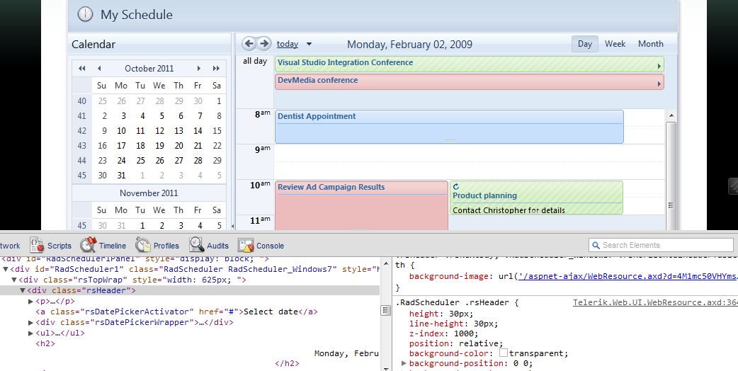Expand the rsDatePickerWrapper div node
738x371 pixels.
click(x=30, y=323)
